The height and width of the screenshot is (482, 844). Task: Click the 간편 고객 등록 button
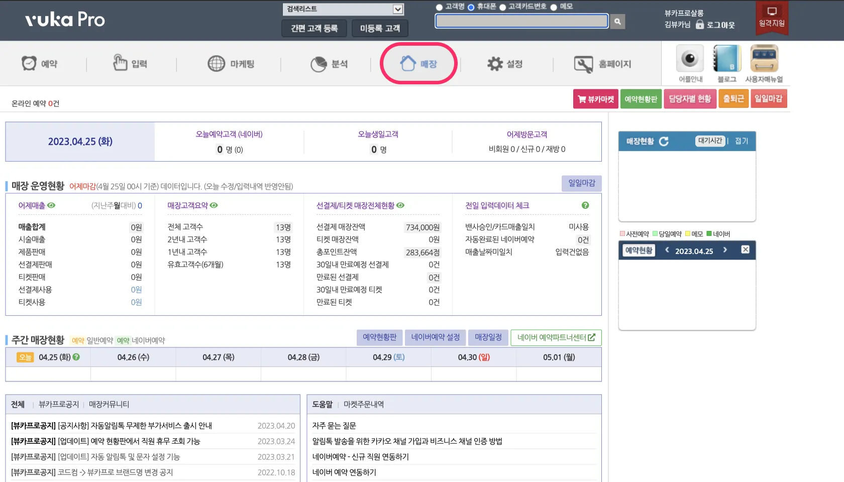(314, 28)
